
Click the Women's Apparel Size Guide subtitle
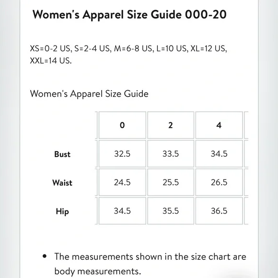click(89, 93)
